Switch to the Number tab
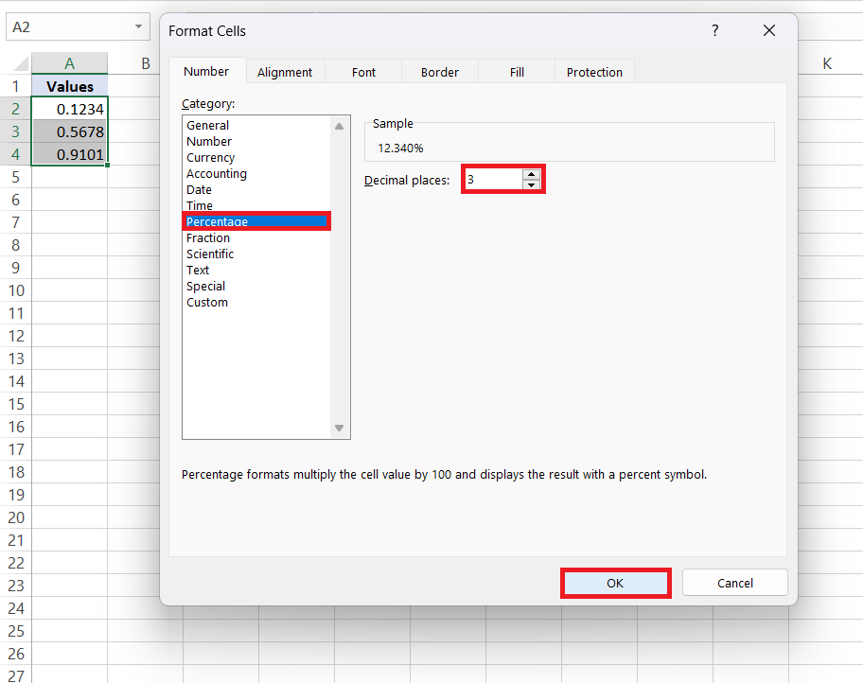863x683 pixels. (206, 72)
